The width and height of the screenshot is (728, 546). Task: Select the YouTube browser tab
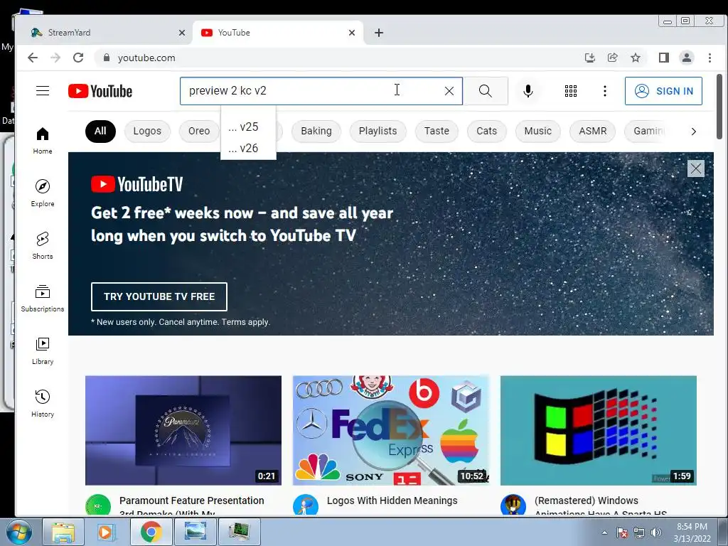pyautogui.click(x=278, y=33)
